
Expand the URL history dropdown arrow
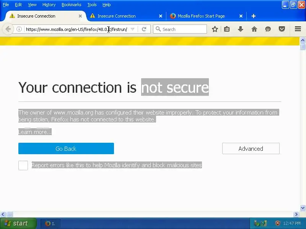pyautogui.click(x=132, y=29)
